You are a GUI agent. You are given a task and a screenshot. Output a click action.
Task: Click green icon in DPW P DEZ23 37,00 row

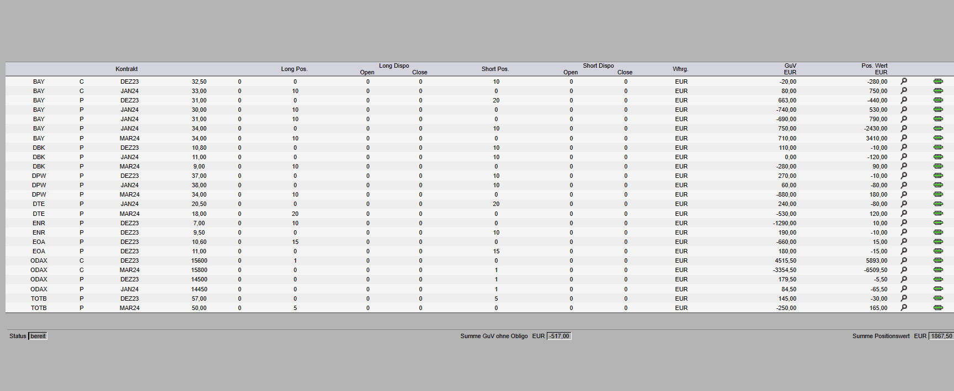tap(938, 176)
